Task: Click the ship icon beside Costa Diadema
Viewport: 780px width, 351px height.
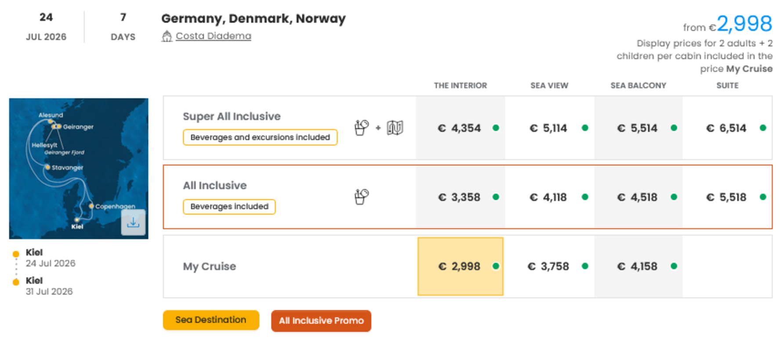Action: [x=166, y=36]
